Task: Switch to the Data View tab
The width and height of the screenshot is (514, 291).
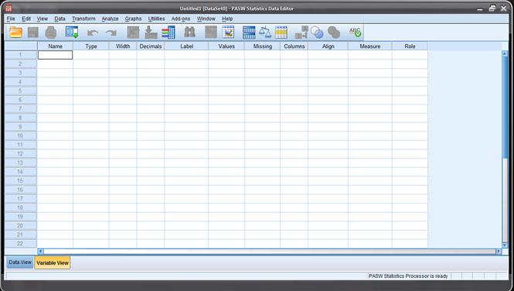Action: (20, 262)
